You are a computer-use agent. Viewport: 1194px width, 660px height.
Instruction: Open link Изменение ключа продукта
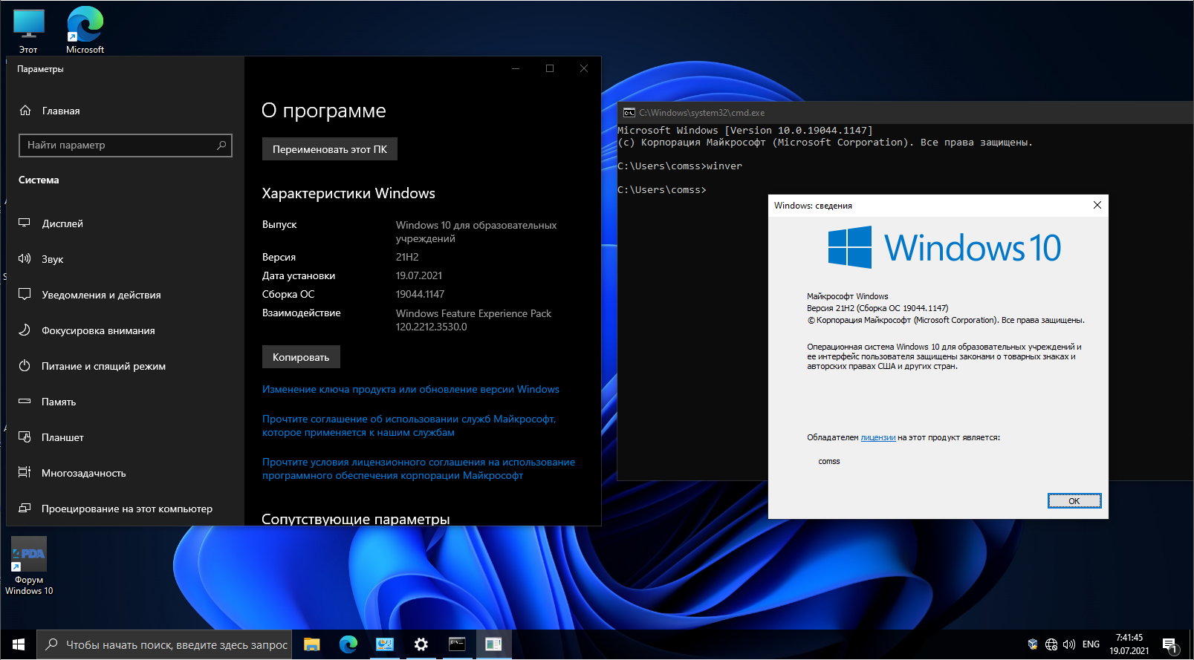[x=411, y=390]
